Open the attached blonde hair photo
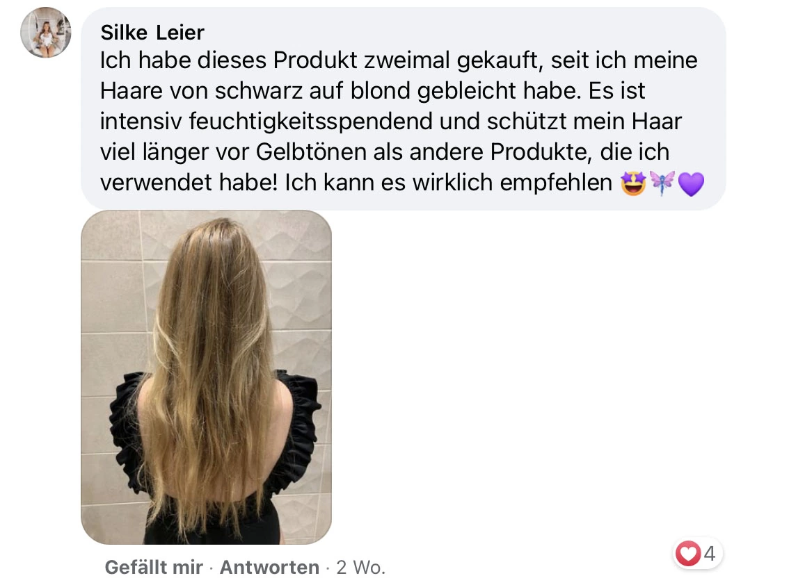The width and height of the screenshot is (789, 585). pos(207,377)
